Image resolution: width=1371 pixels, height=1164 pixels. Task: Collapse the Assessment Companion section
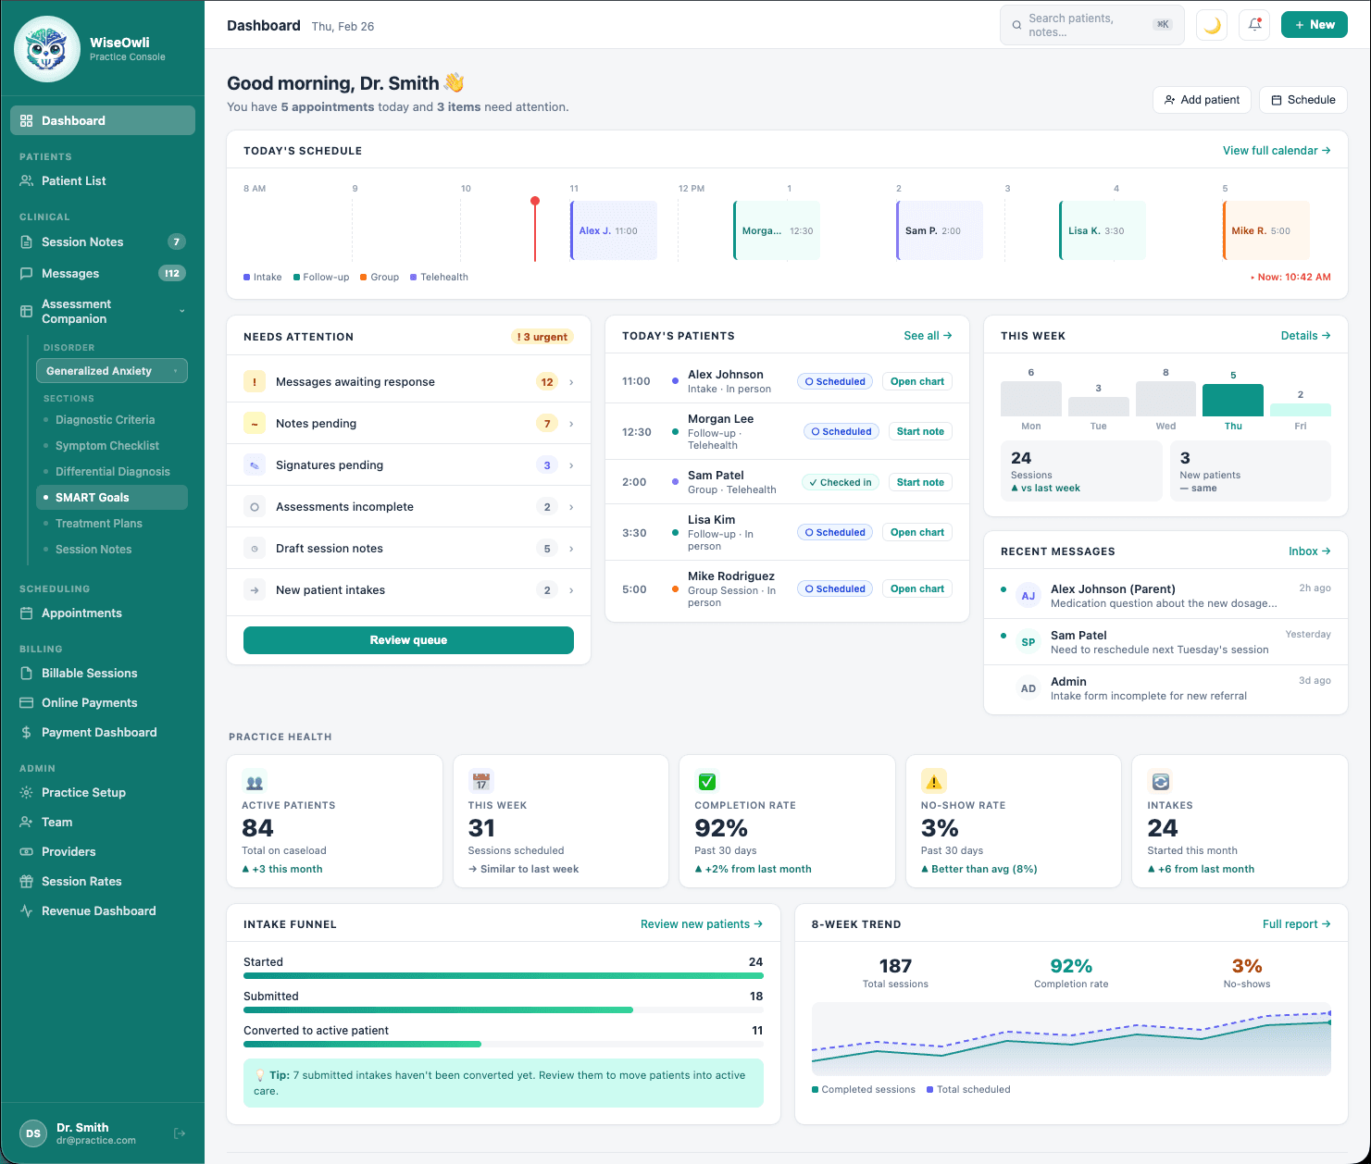(181, 311)
